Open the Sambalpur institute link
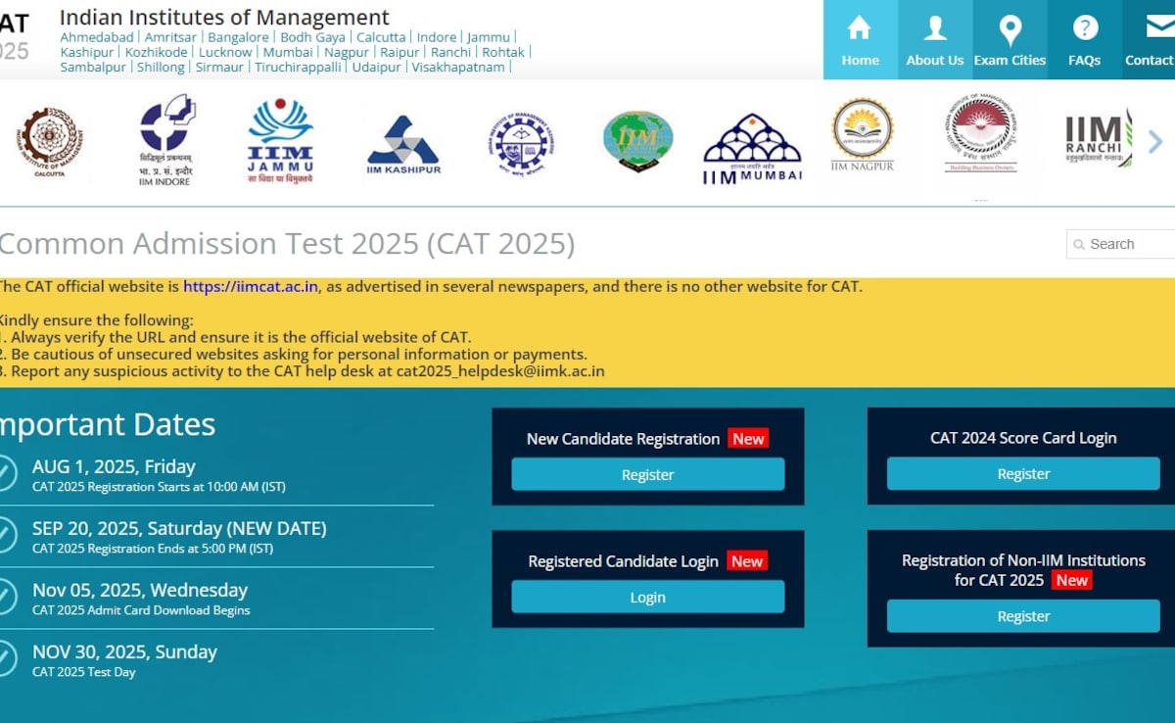Screen dimensions: 1175x723 coord(93,67)
